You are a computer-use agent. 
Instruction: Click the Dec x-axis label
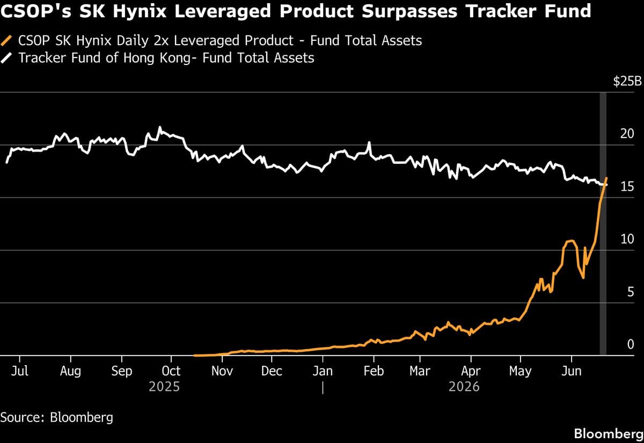coord(272,371)
